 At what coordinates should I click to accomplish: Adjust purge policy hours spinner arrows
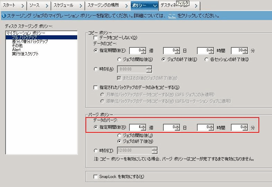[211, 128]
